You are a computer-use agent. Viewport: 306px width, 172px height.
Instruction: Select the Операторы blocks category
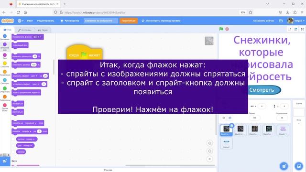click(x=5, y=90)
